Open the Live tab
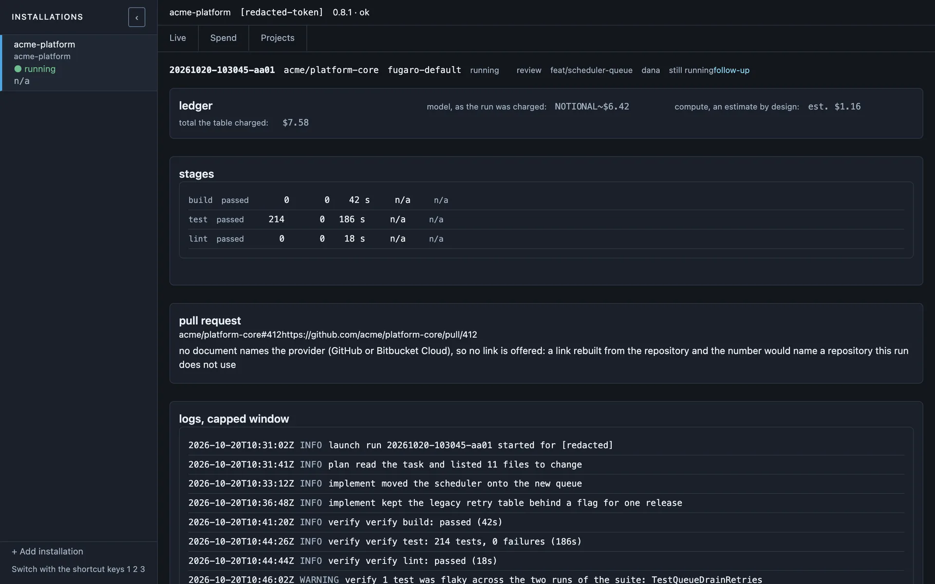Viewport: 935px width, 584px height. (x=178, y=38)
